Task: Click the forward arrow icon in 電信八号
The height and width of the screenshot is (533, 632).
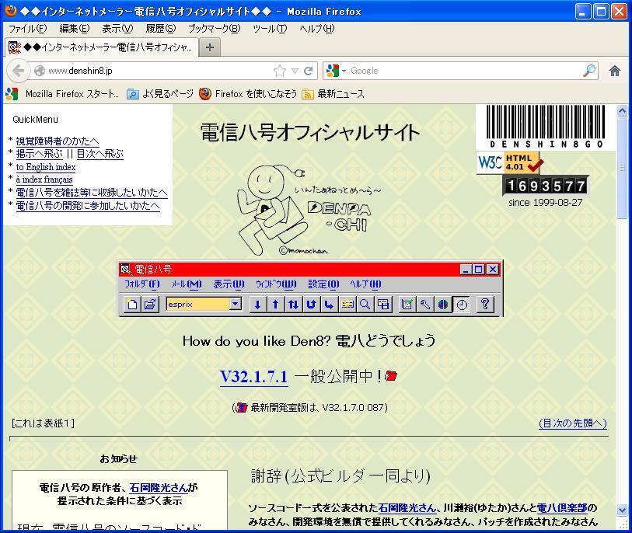Action: click(329, 304)
